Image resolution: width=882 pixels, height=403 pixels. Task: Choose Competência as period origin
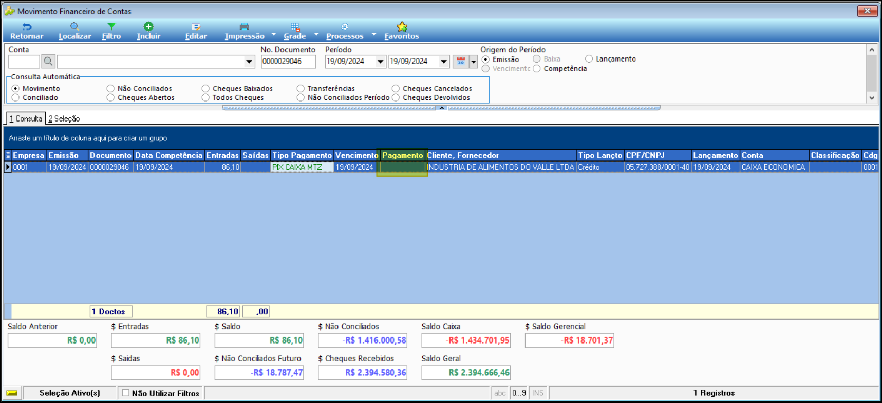(537, 69)
